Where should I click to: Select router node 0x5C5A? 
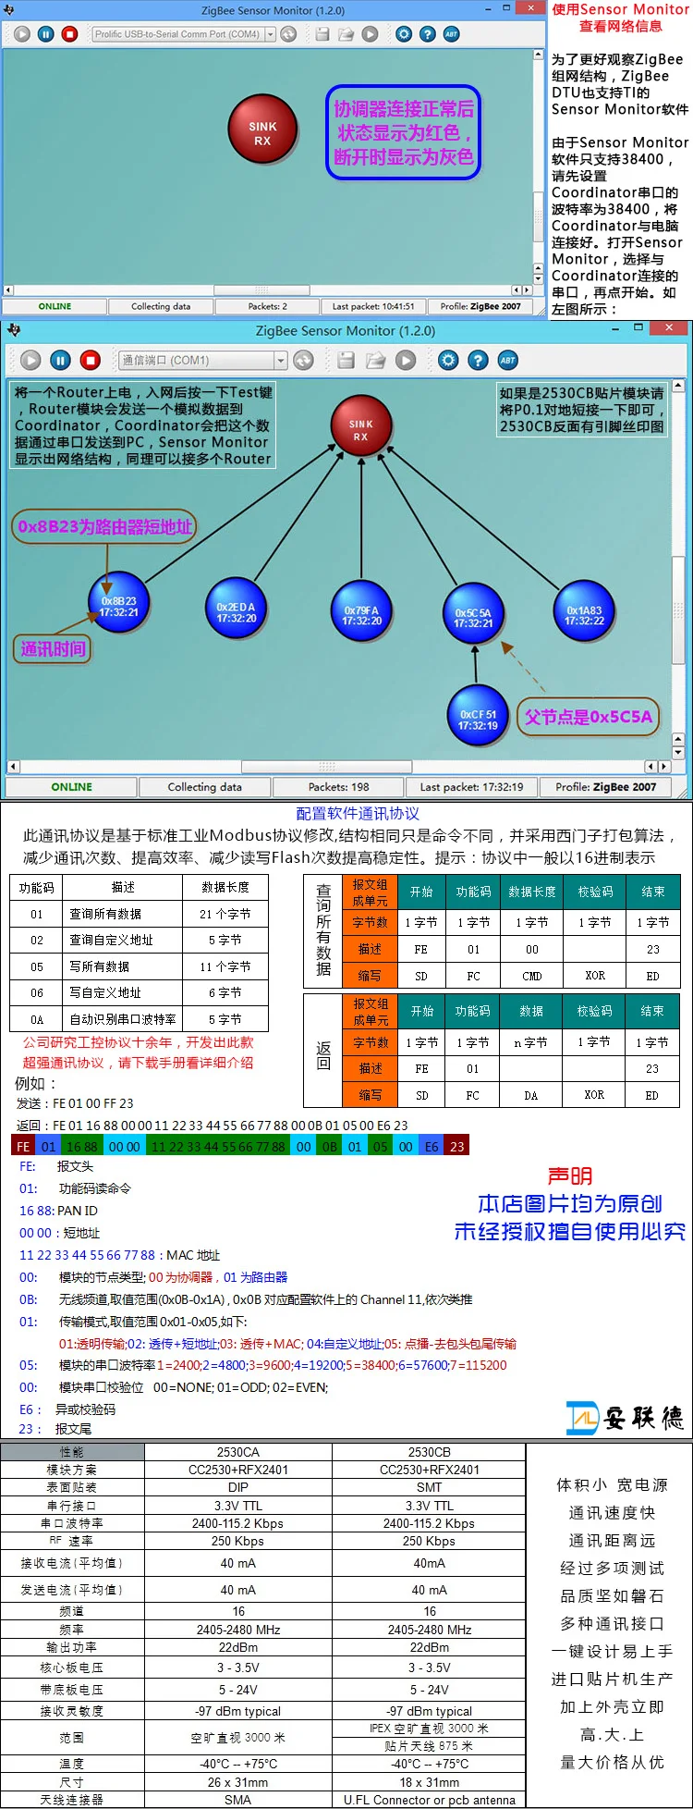[473, 614]
